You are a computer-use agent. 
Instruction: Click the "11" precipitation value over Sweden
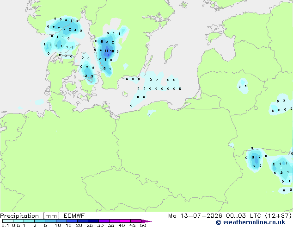(106, 51)
